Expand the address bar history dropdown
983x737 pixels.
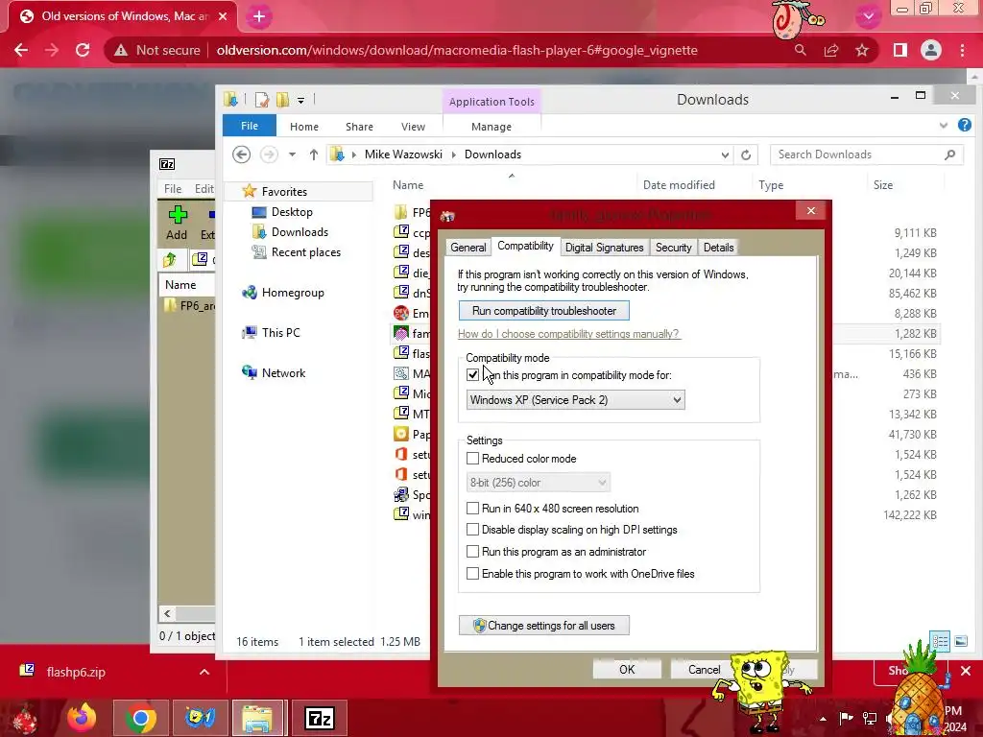click(x=725, y=155)
